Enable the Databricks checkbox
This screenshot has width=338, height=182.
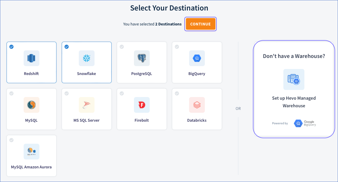177,93
